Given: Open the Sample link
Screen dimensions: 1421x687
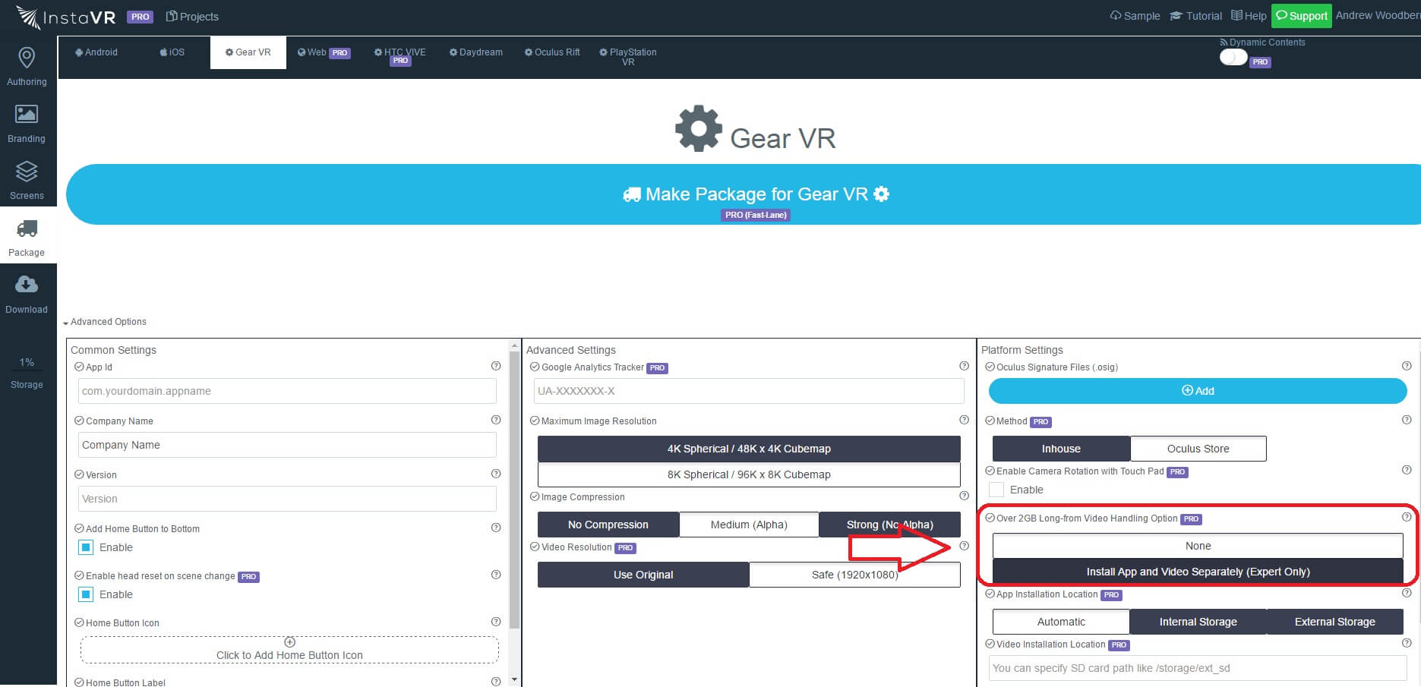Looking at the screenshot, I should (1135, 16).
